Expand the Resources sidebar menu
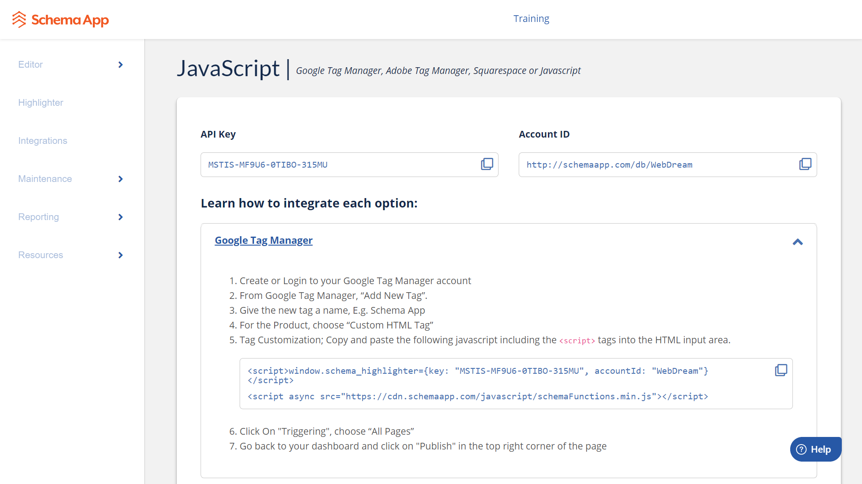Screen dimensions: 862x484 [120, 255]
